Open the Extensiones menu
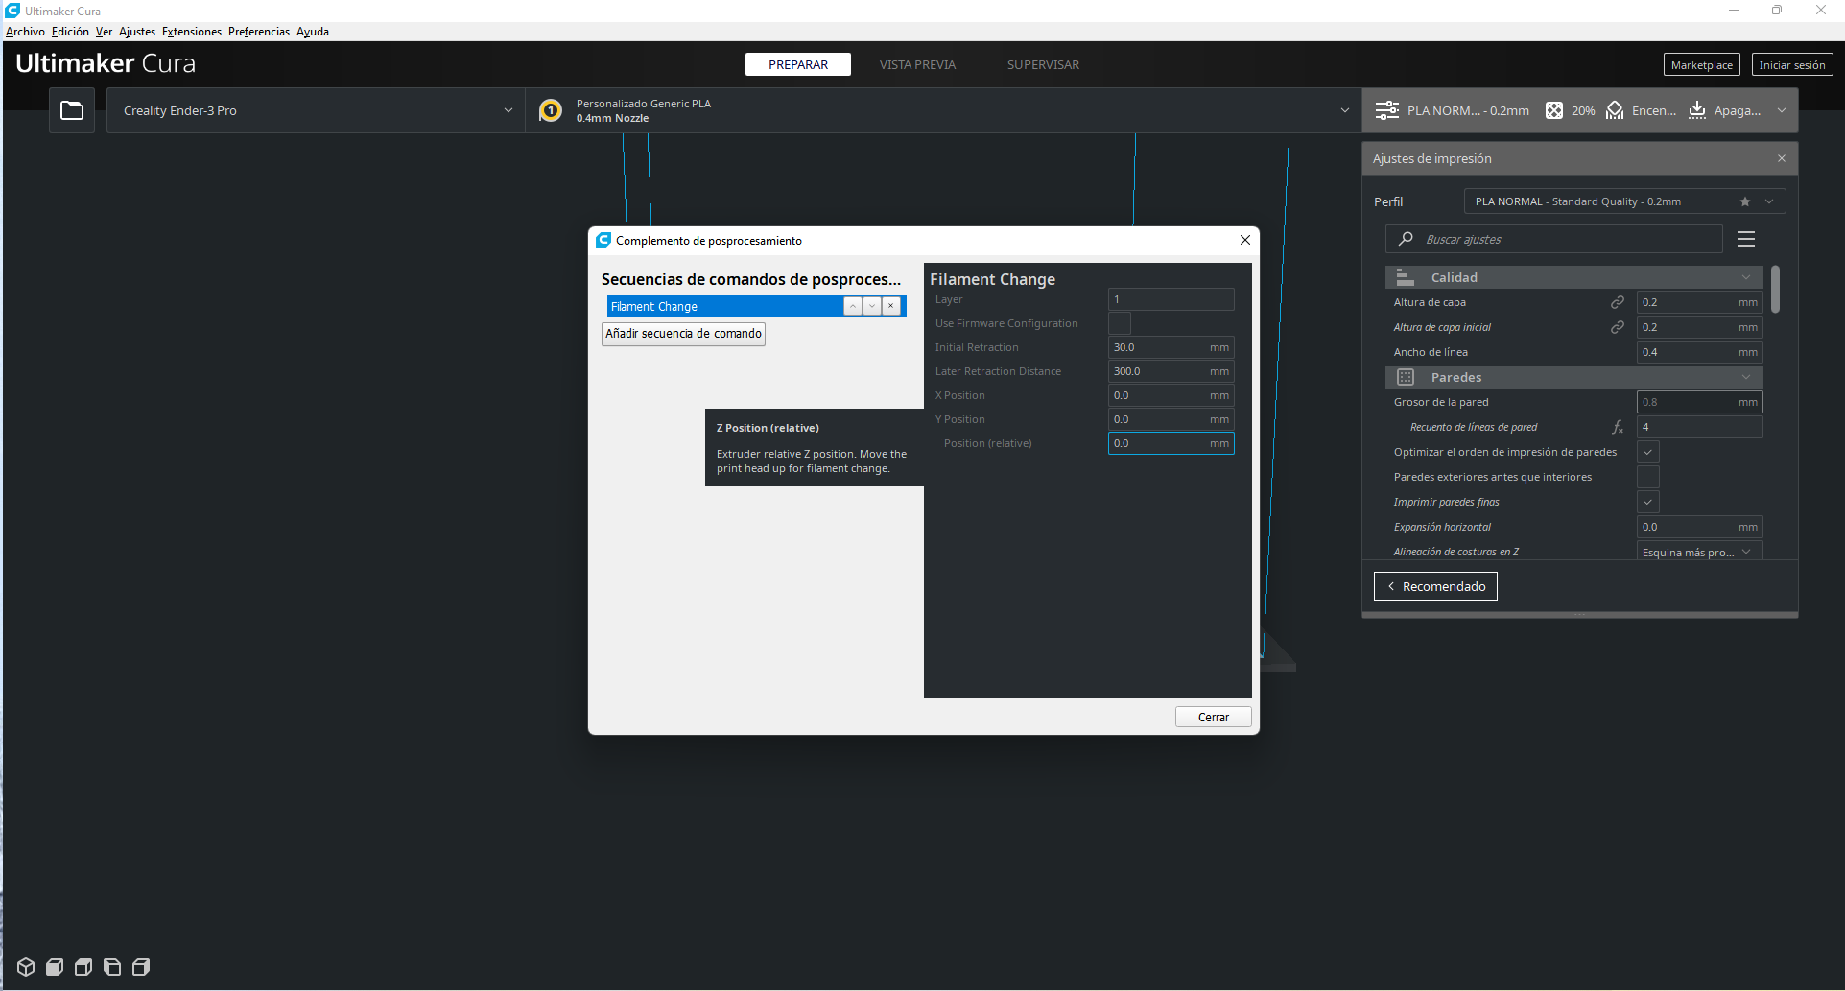 coord(192,32)
